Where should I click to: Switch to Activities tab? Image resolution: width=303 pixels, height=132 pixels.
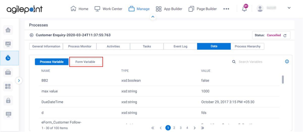coord(113,46)
